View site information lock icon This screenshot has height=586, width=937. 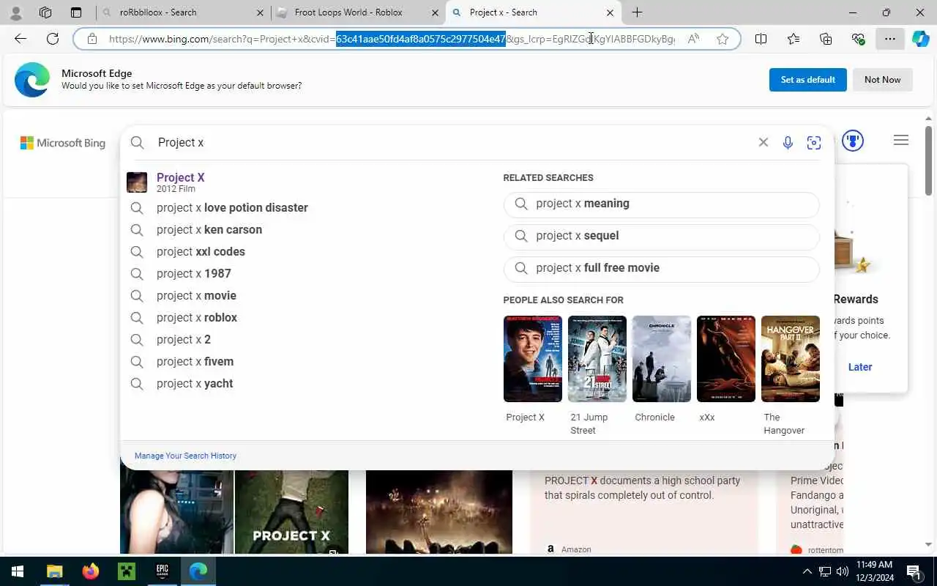tap(92, 39)
